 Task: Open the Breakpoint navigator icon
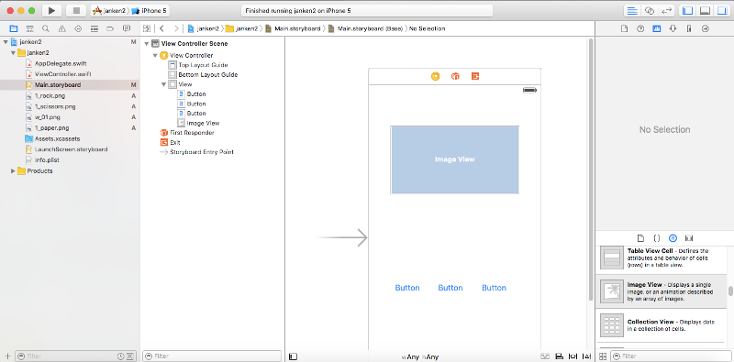tap(110, 28)
